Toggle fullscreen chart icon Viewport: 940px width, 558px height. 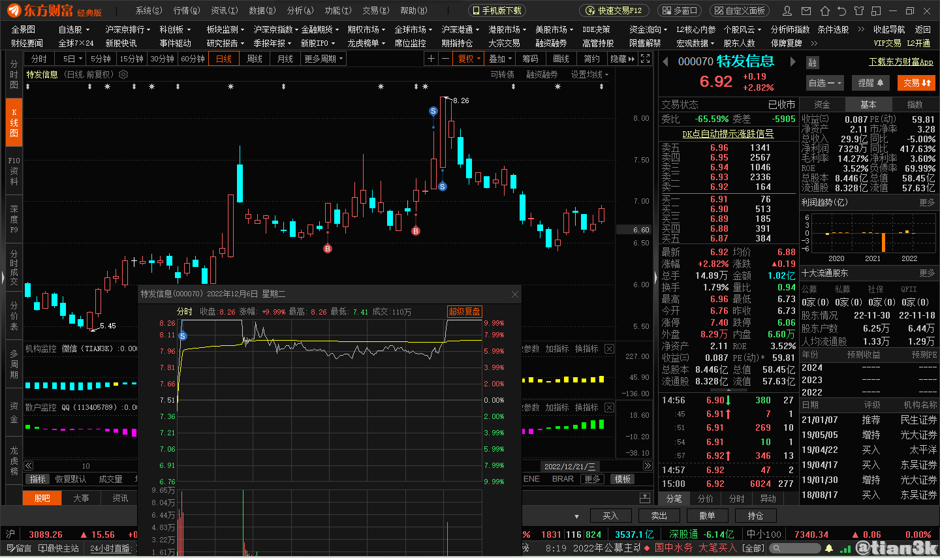(645, 59)
